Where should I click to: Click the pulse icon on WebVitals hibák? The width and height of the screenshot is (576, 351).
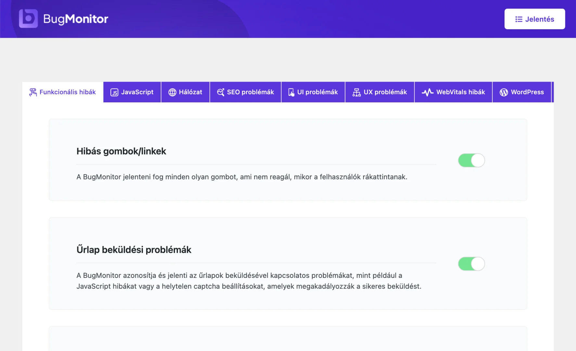click(428, 92)
